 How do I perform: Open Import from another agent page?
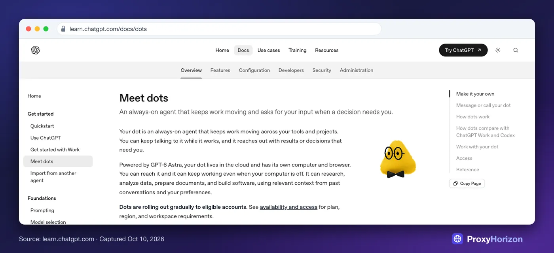click(x=53, y=177)
